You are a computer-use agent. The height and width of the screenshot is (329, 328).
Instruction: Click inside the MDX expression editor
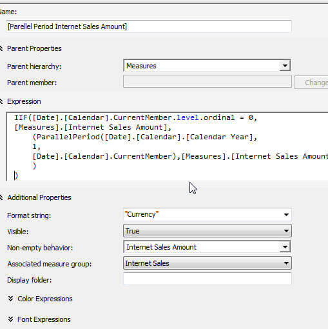tap(167, 146)
